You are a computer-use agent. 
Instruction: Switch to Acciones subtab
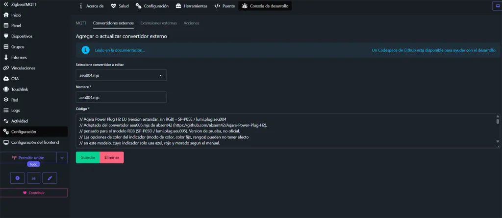[192, 23]
